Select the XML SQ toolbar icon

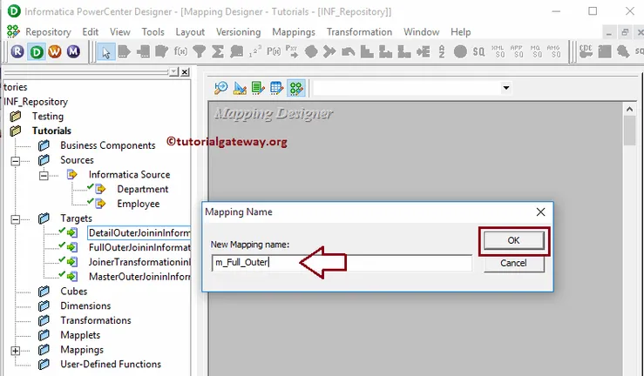coord(498,51)
